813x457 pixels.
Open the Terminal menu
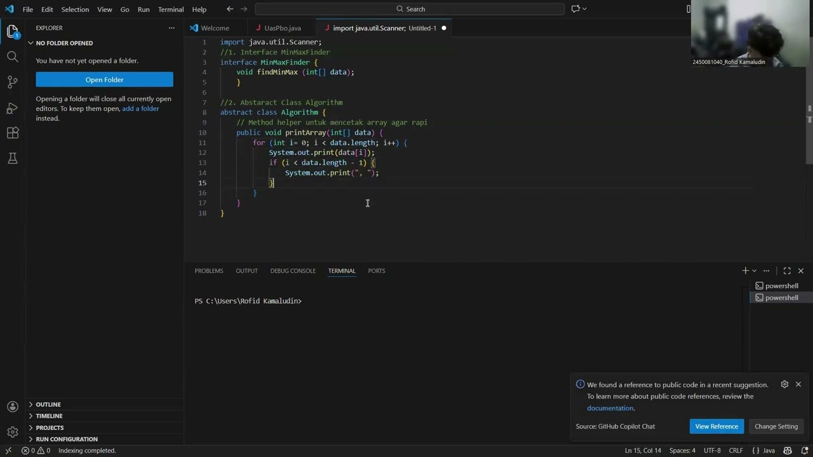pyautogui.click(x=171, y=9)
